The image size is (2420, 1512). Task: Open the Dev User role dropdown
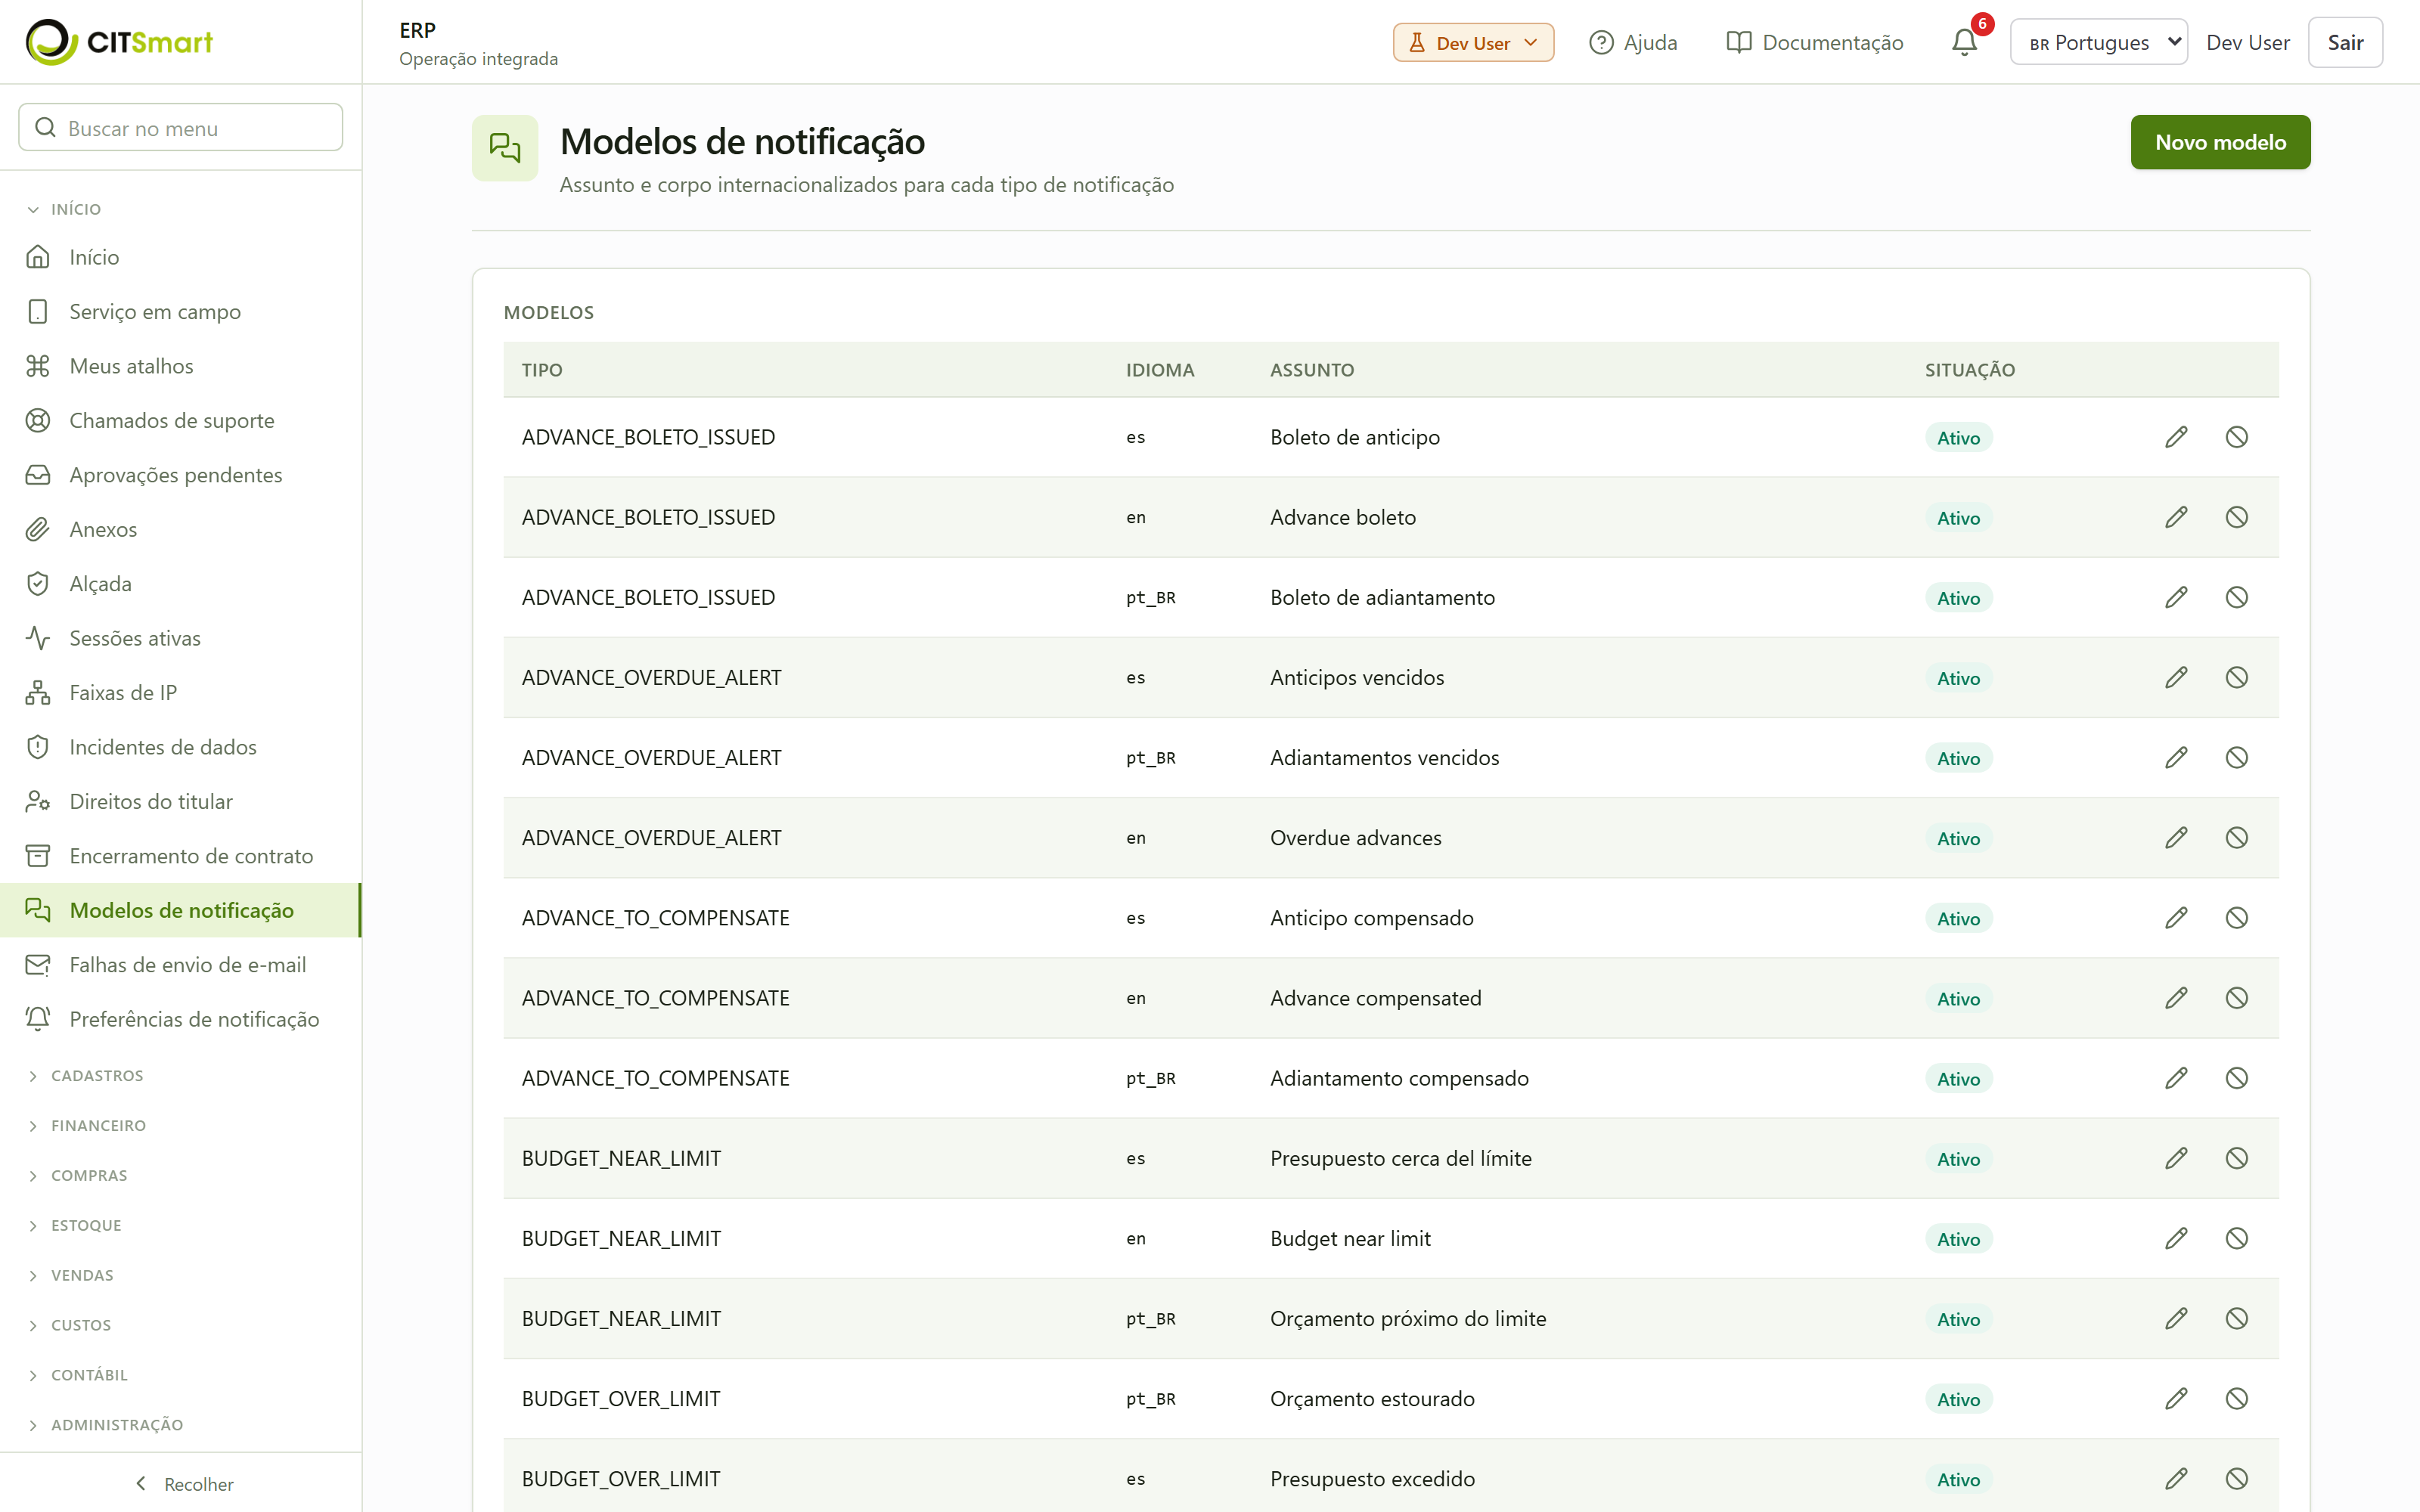tap(1473, 42)
